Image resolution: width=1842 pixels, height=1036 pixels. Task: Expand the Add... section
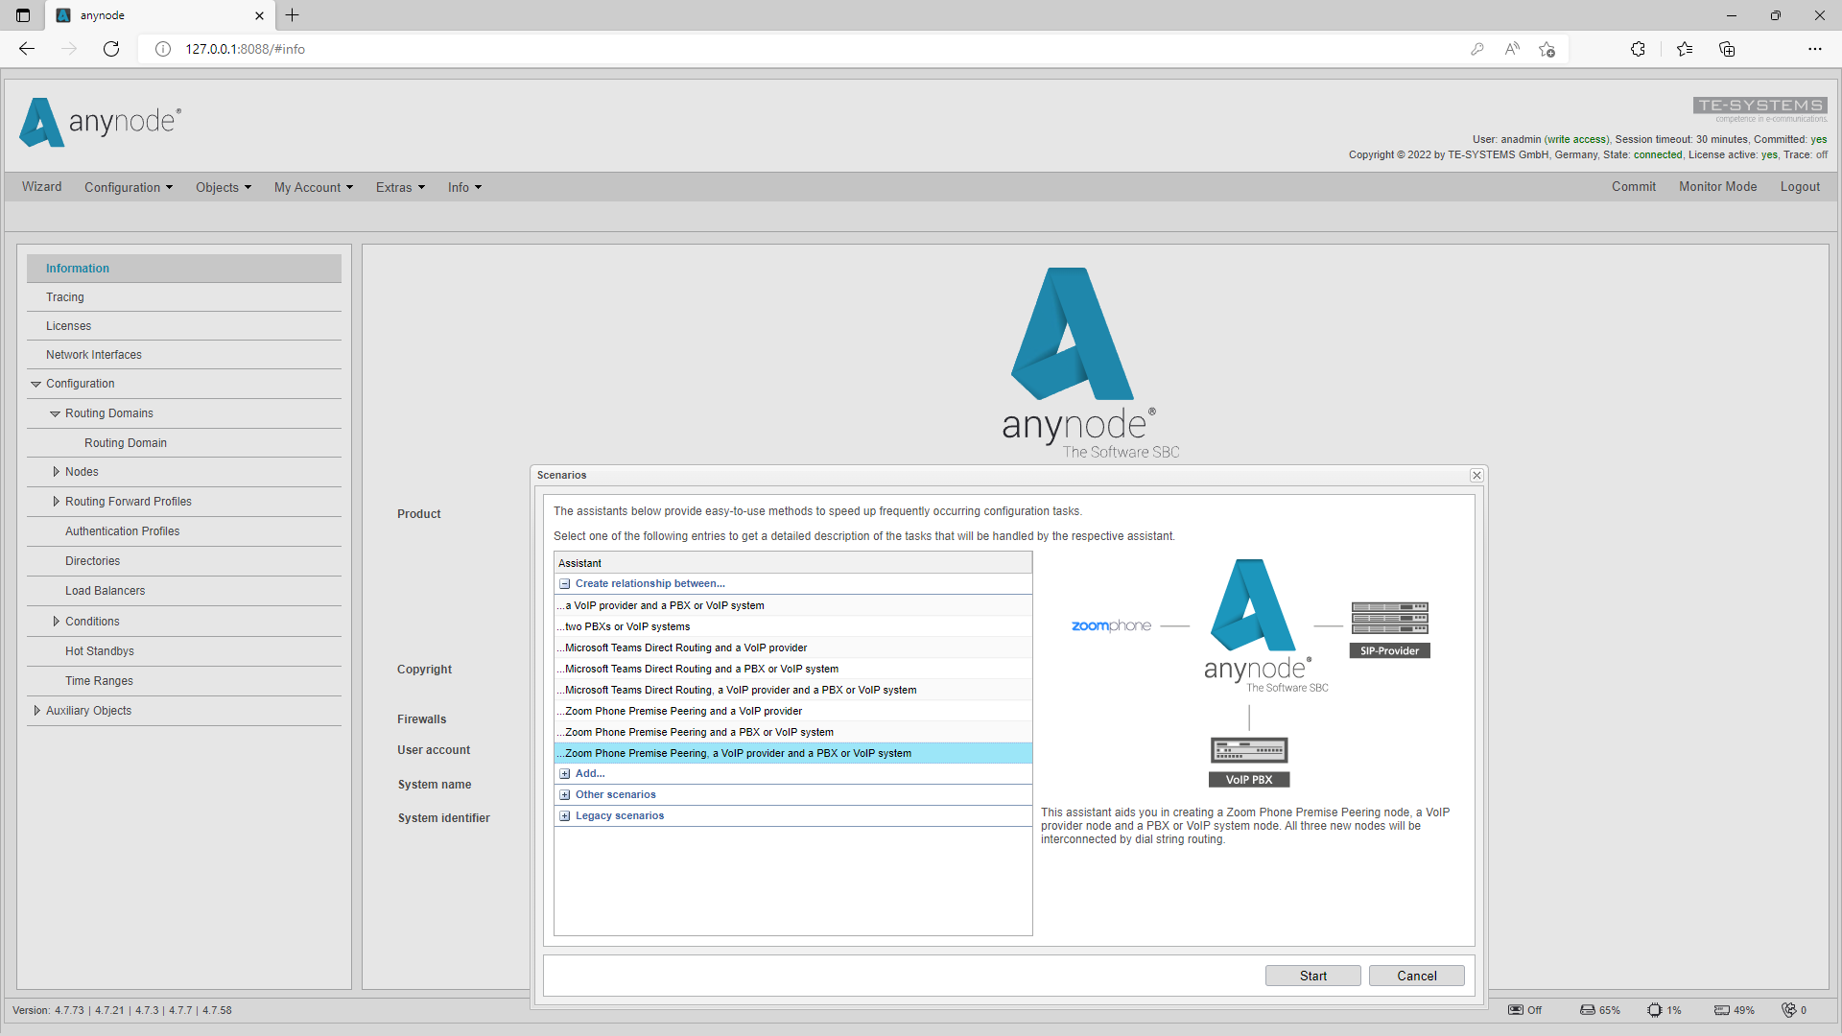[565, 774]
